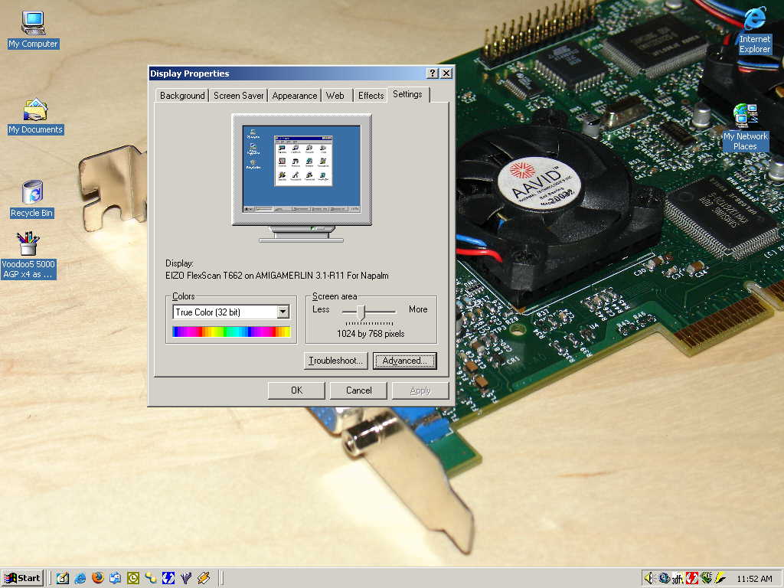Switch to the Screen Saver tab
The width and height of the screenshot is (784, 588).
coord(239,96)
